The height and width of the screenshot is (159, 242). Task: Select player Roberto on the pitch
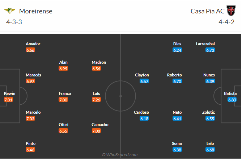(x=174, y=75)
